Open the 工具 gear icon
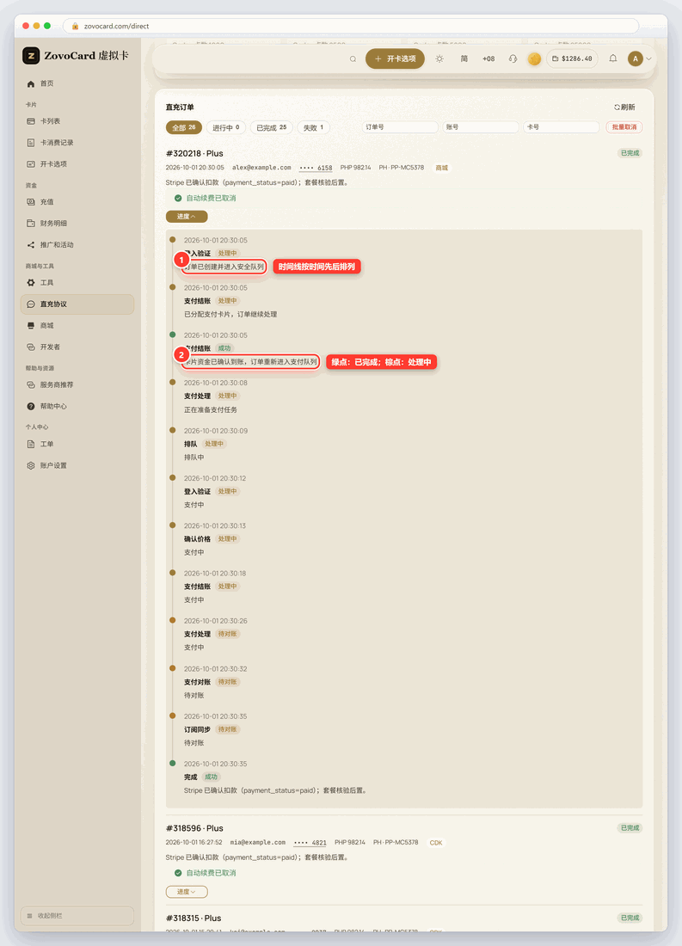The width and height of the screenshot is (682, 946). point(31,282)
